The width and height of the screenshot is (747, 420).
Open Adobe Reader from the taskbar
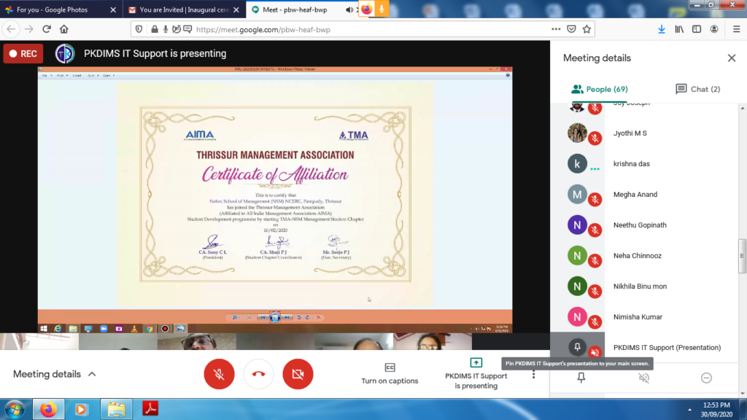click(x=150, y=409)
